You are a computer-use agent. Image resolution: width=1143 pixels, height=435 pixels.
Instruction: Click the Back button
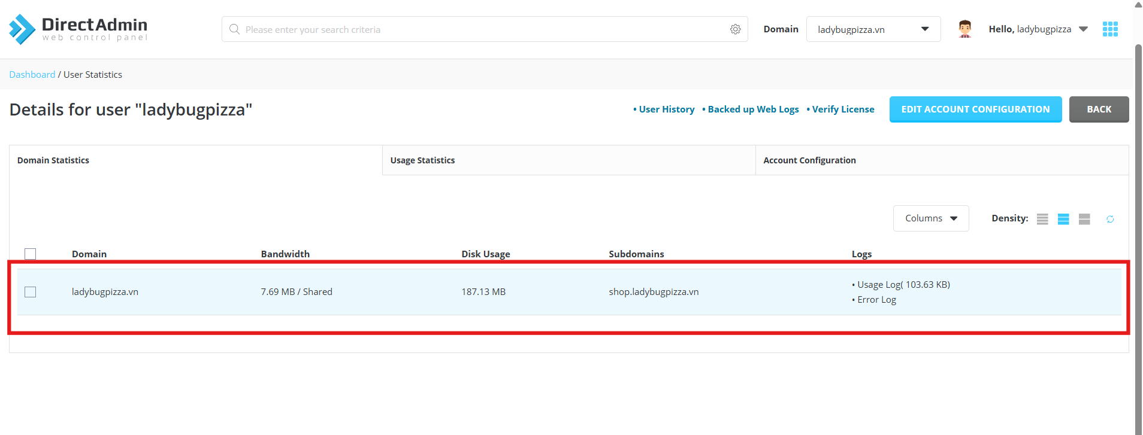coord(1099,109)
